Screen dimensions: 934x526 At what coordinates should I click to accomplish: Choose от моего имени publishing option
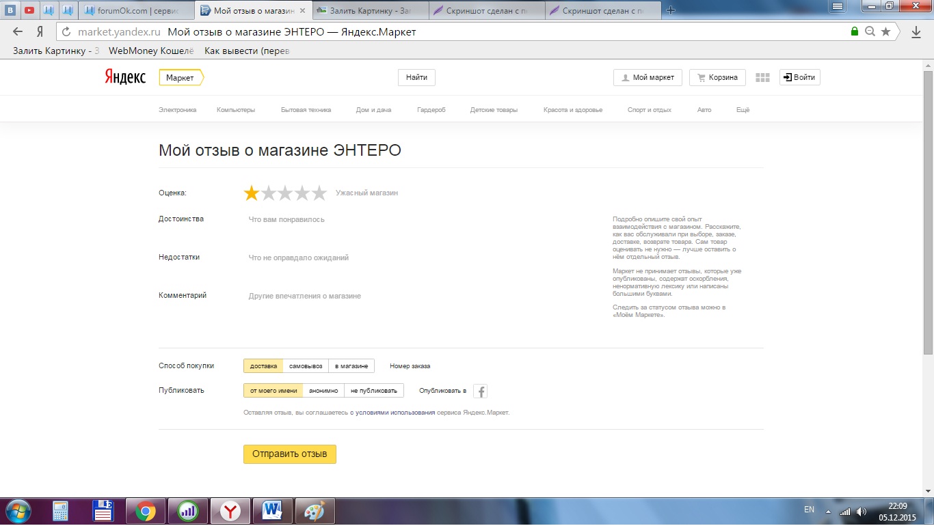tap(273, 391)
